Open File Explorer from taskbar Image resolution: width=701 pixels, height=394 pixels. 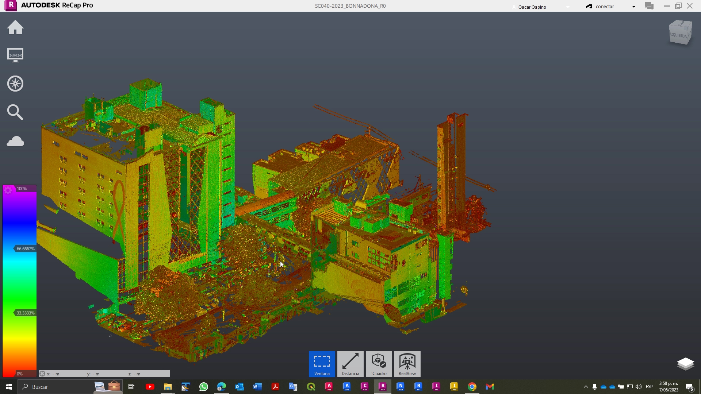click(x=168, y=387)
